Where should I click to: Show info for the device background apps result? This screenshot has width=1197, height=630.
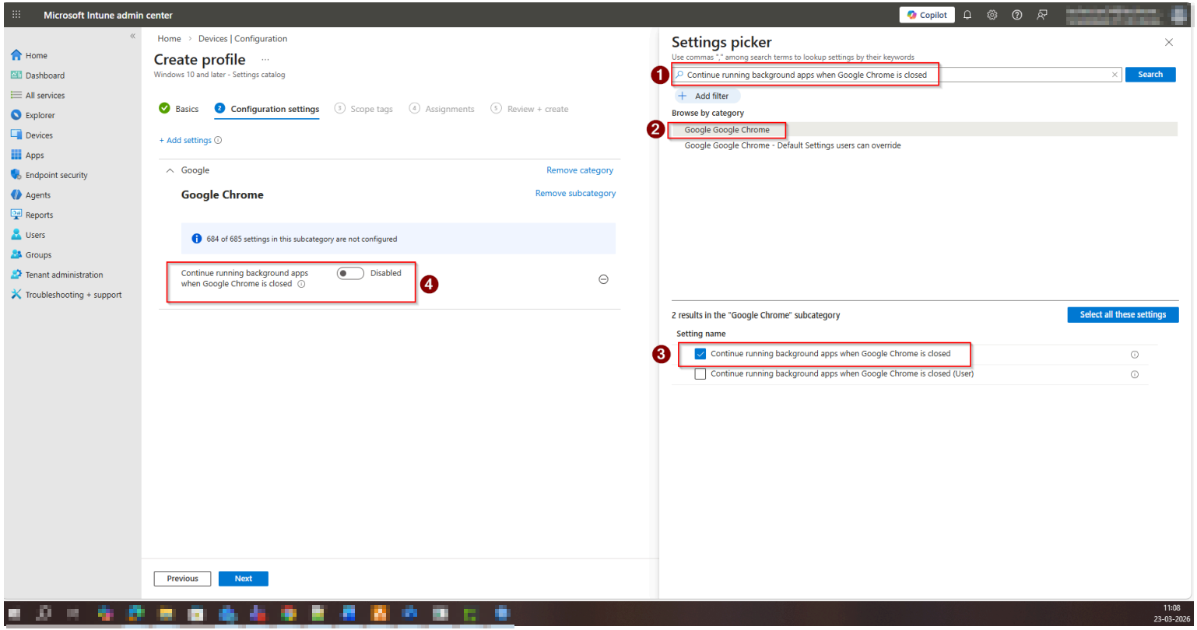click(x=1134, y=355)
